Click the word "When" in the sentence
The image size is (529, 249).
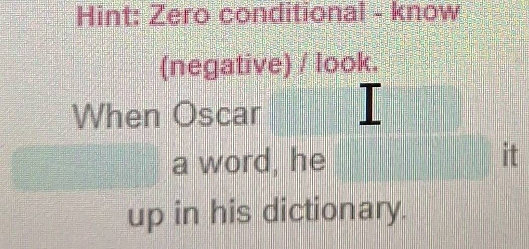point(117,115)
